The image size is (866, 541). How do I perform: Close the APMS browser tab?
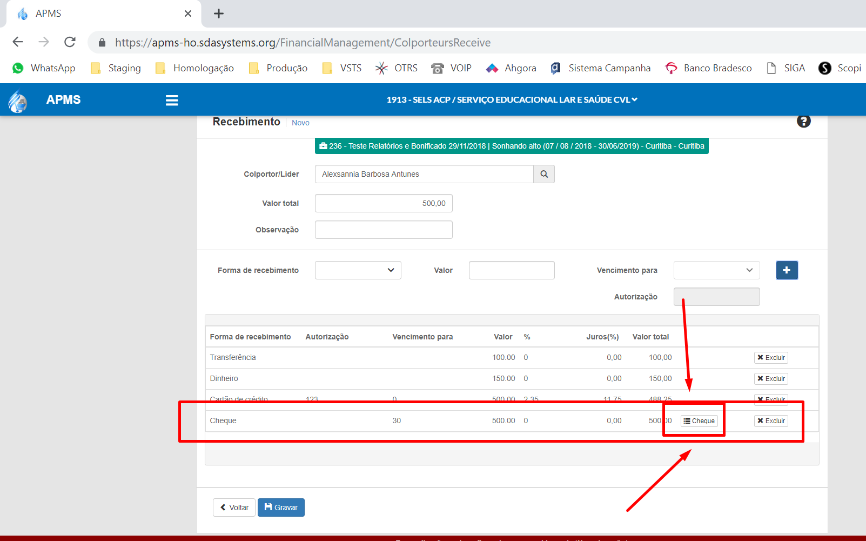tap(188, 14)
